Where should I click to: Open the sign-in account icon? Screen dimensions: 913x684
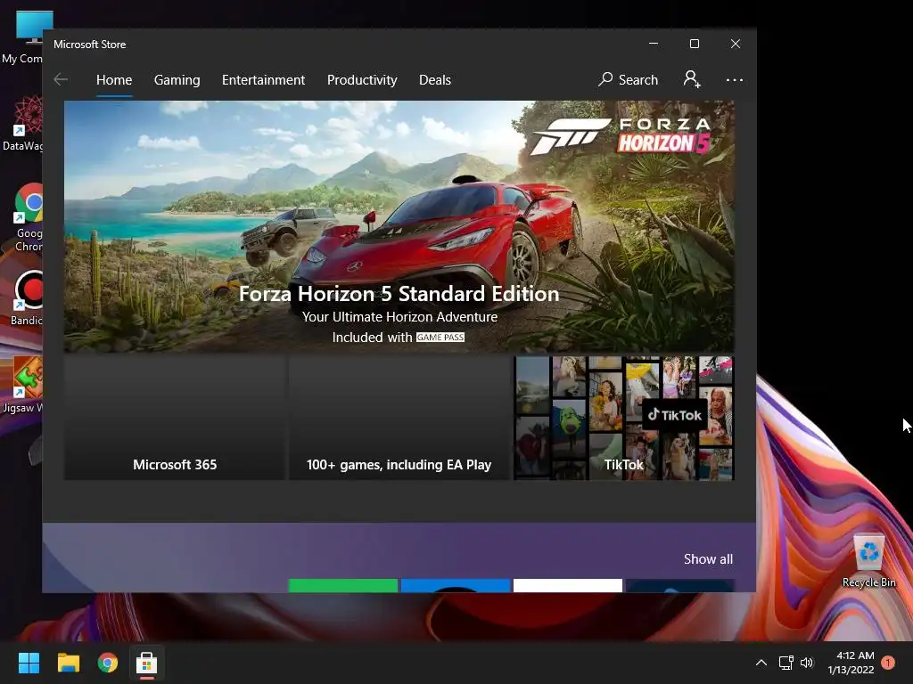pyautogui.click(x=692, y=79)
